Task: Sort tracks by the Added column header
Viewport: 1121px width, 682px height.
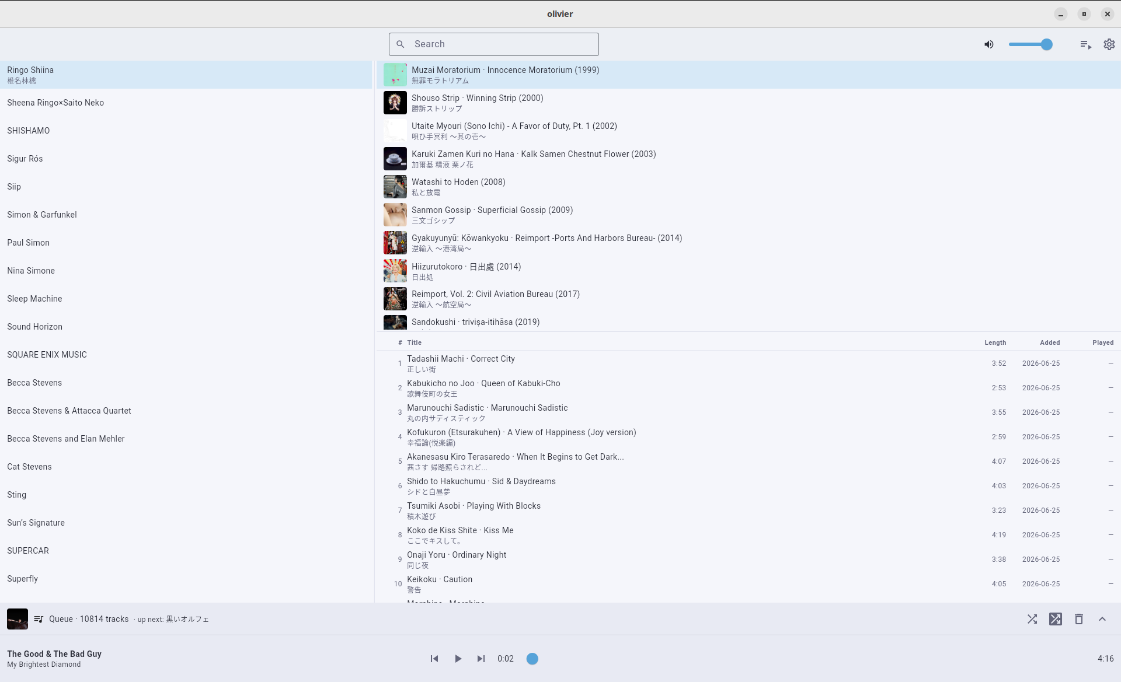Action: point(1050,342)
